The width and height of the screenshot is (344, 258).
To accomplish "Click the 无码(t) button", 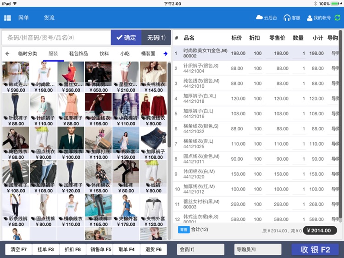I will click(156, 38).
